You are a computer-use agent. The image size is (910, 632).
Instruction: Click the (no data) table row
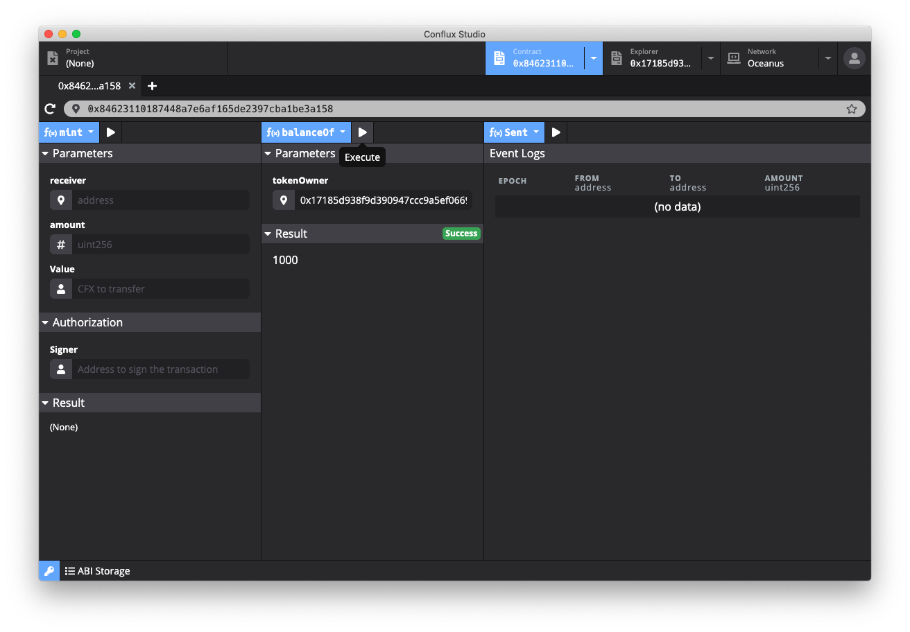[678, 207]
